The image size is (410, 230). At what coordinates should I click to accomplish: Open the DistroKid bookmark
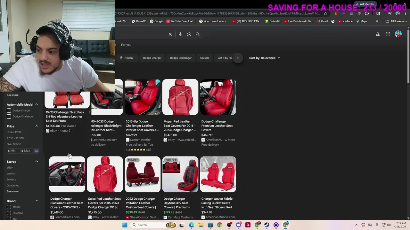click(273, 21)
